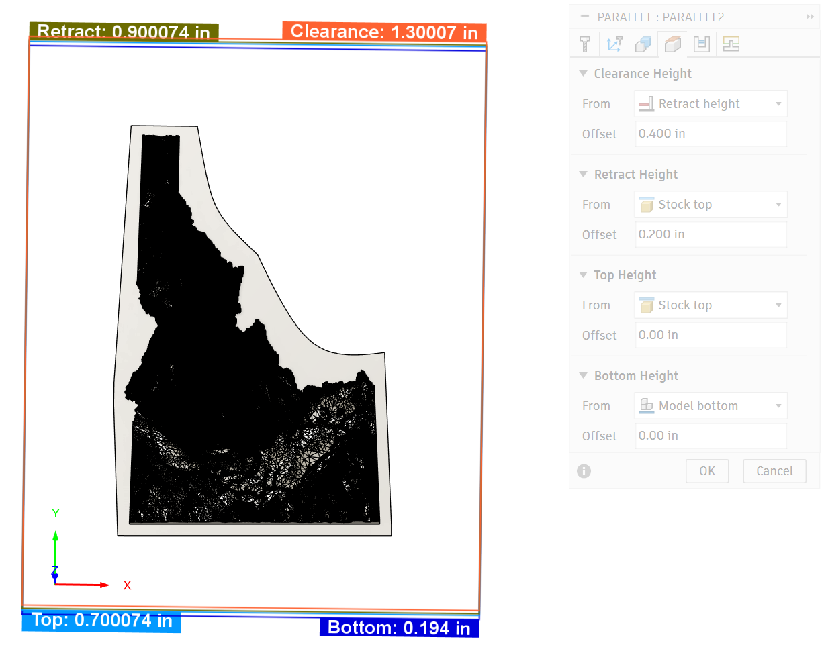Open the Geometry tab with axis icon
This screenshot has width=824, height=647.
click(x=614, y=45)
